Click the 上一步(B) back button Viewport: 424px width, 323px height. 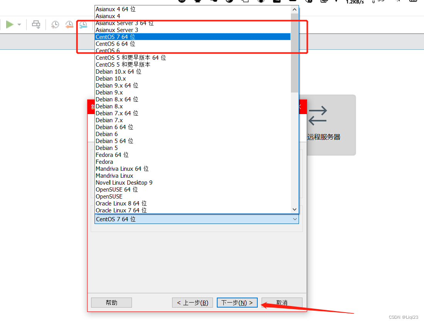click(193, 303)
